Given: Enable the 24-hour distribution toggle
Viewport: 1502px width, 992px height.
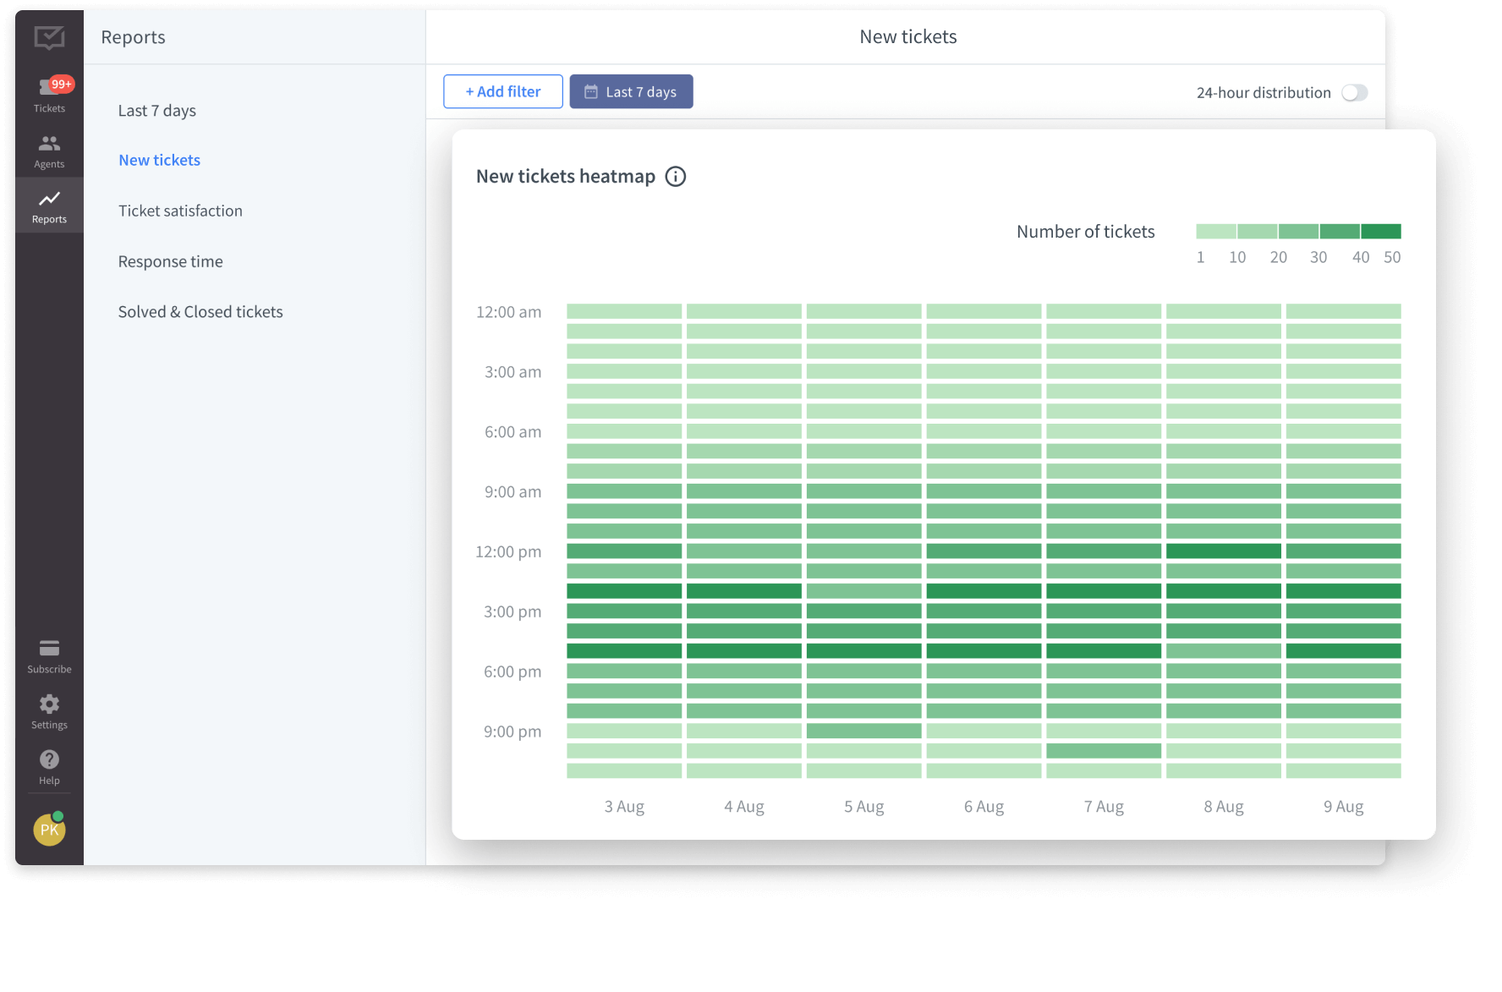Looking at the screenshot, I should pos(1355,93).
